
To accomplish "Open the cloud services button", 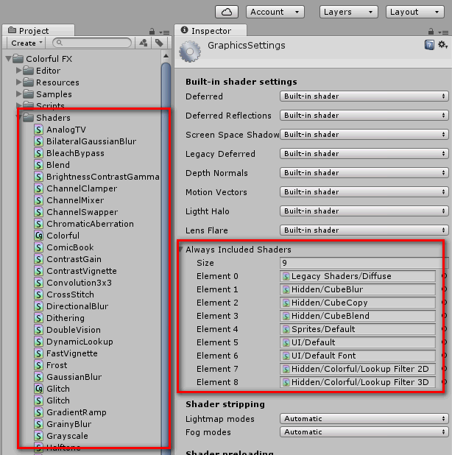I will coord(227,12).
